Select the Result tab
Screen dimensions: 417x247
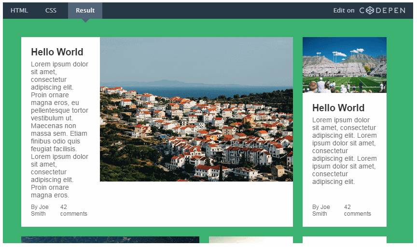click(85, 10)
